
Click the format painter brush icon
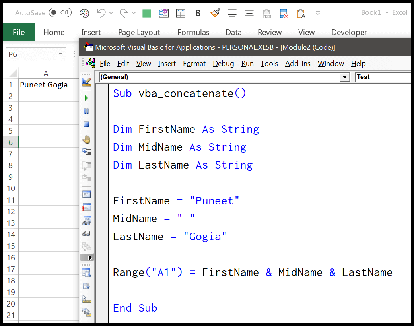click(215, 13)
